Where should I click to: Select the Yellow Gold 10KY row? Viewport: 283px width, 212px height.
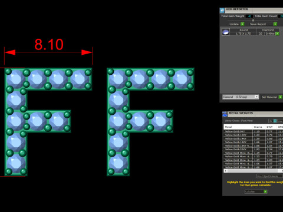[x=253, y=135]
